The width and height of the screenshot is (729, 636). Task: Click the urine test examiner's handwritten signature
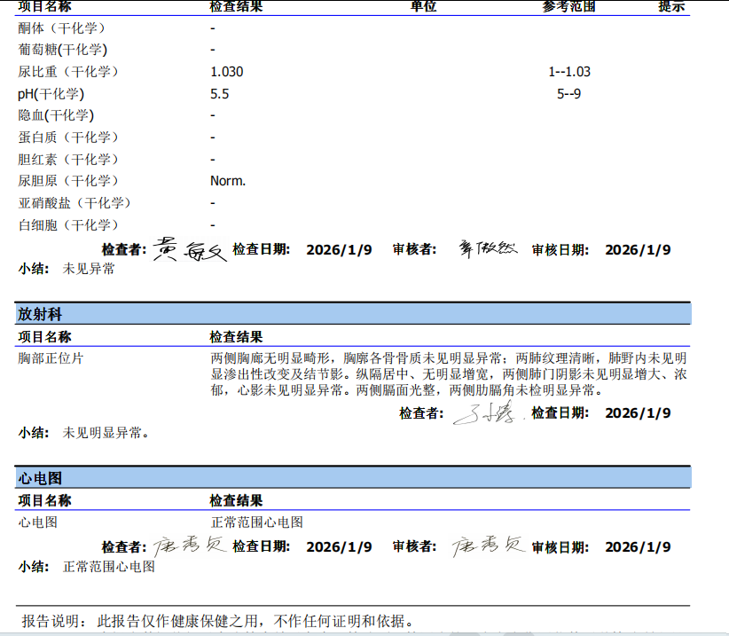pyautogui.click(x=188, y=250)
